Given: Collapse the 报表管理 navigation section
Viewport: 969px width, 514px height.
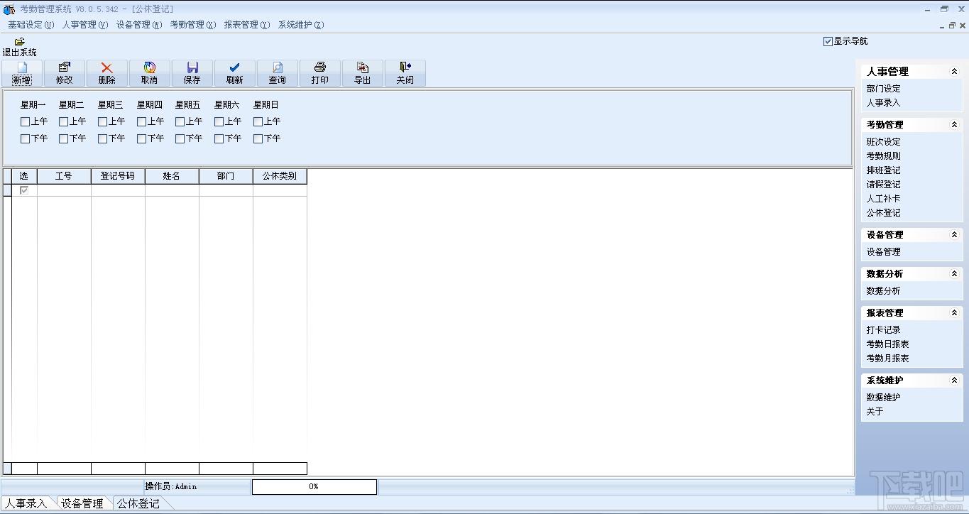Looking at the screenshot, I should [x=955, y=312].
